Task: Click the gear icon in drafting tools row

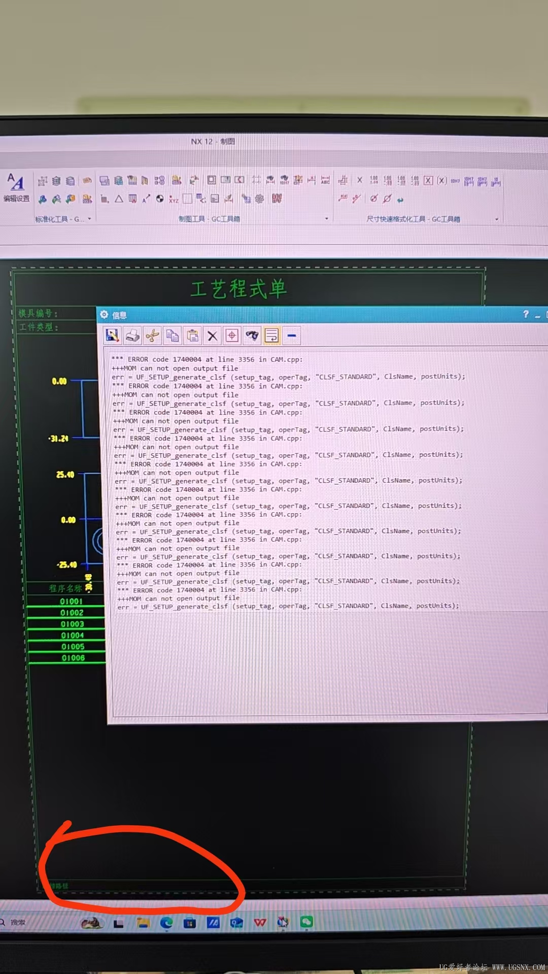Action: [x=259, y=198]
